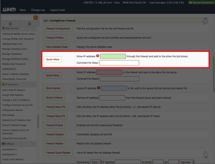Click the Firewall Deny IPs button
This screenshot has height=164, width=215.
[55, 116]
